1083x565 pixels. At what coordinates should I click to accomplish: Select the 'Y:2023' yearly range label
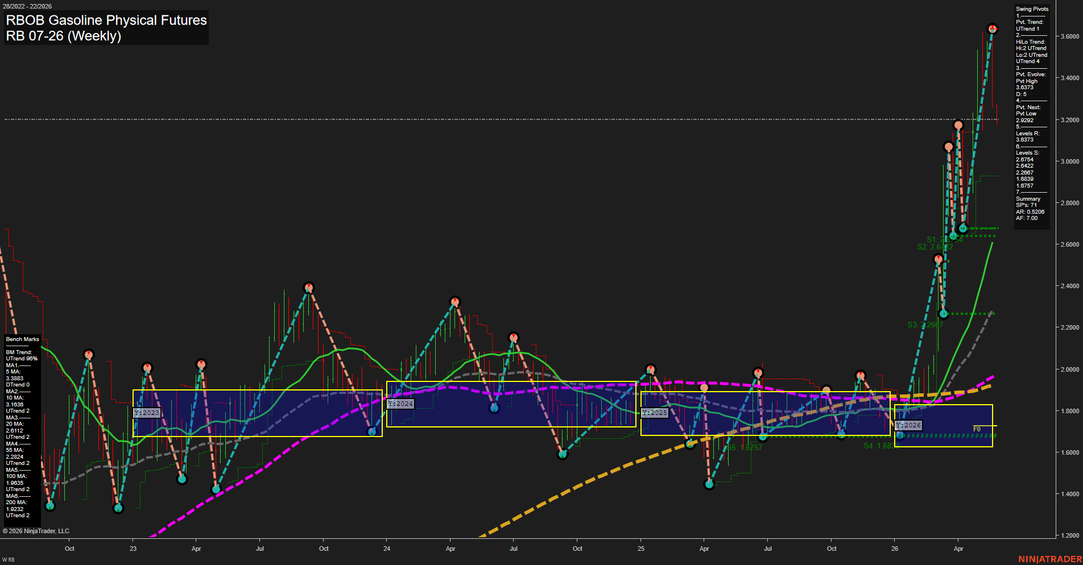(x=147, y=413)
